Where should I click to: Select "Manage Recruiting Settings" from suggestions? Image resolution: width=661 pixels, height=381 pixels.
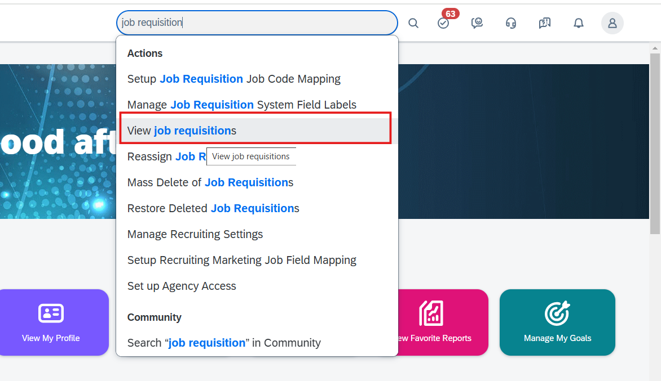coord(195,234)
